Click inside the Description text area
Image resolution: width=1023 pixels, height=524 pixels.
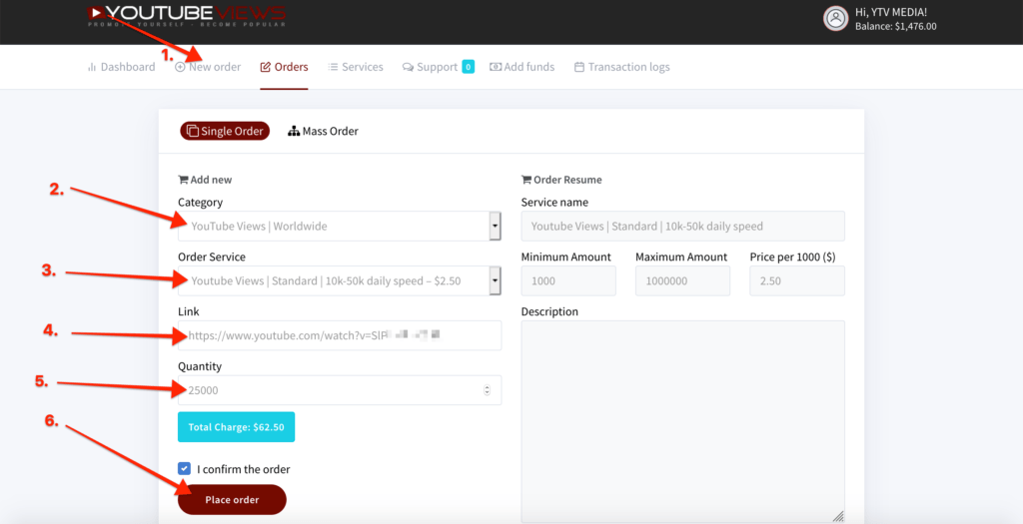tap(682, 421)
